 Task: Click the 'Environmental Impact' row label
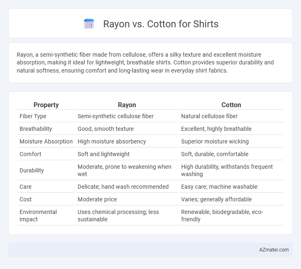[38, 216]
